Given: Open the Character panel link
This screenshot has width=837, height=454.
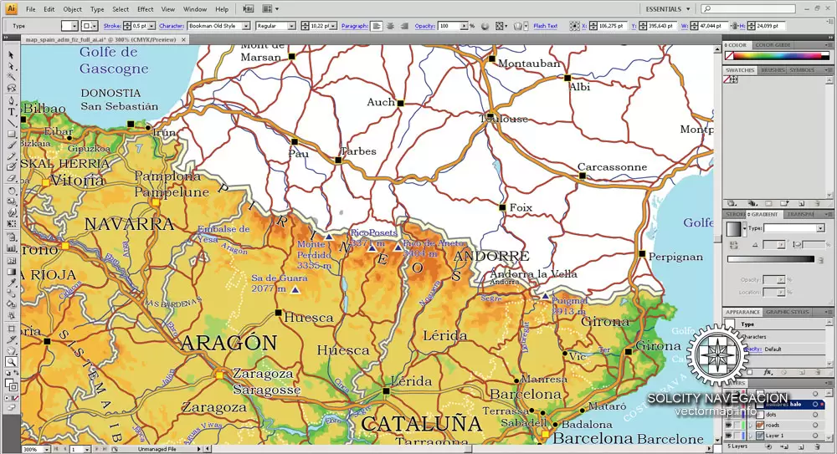Looking at the screenshot, I should 172,26.
